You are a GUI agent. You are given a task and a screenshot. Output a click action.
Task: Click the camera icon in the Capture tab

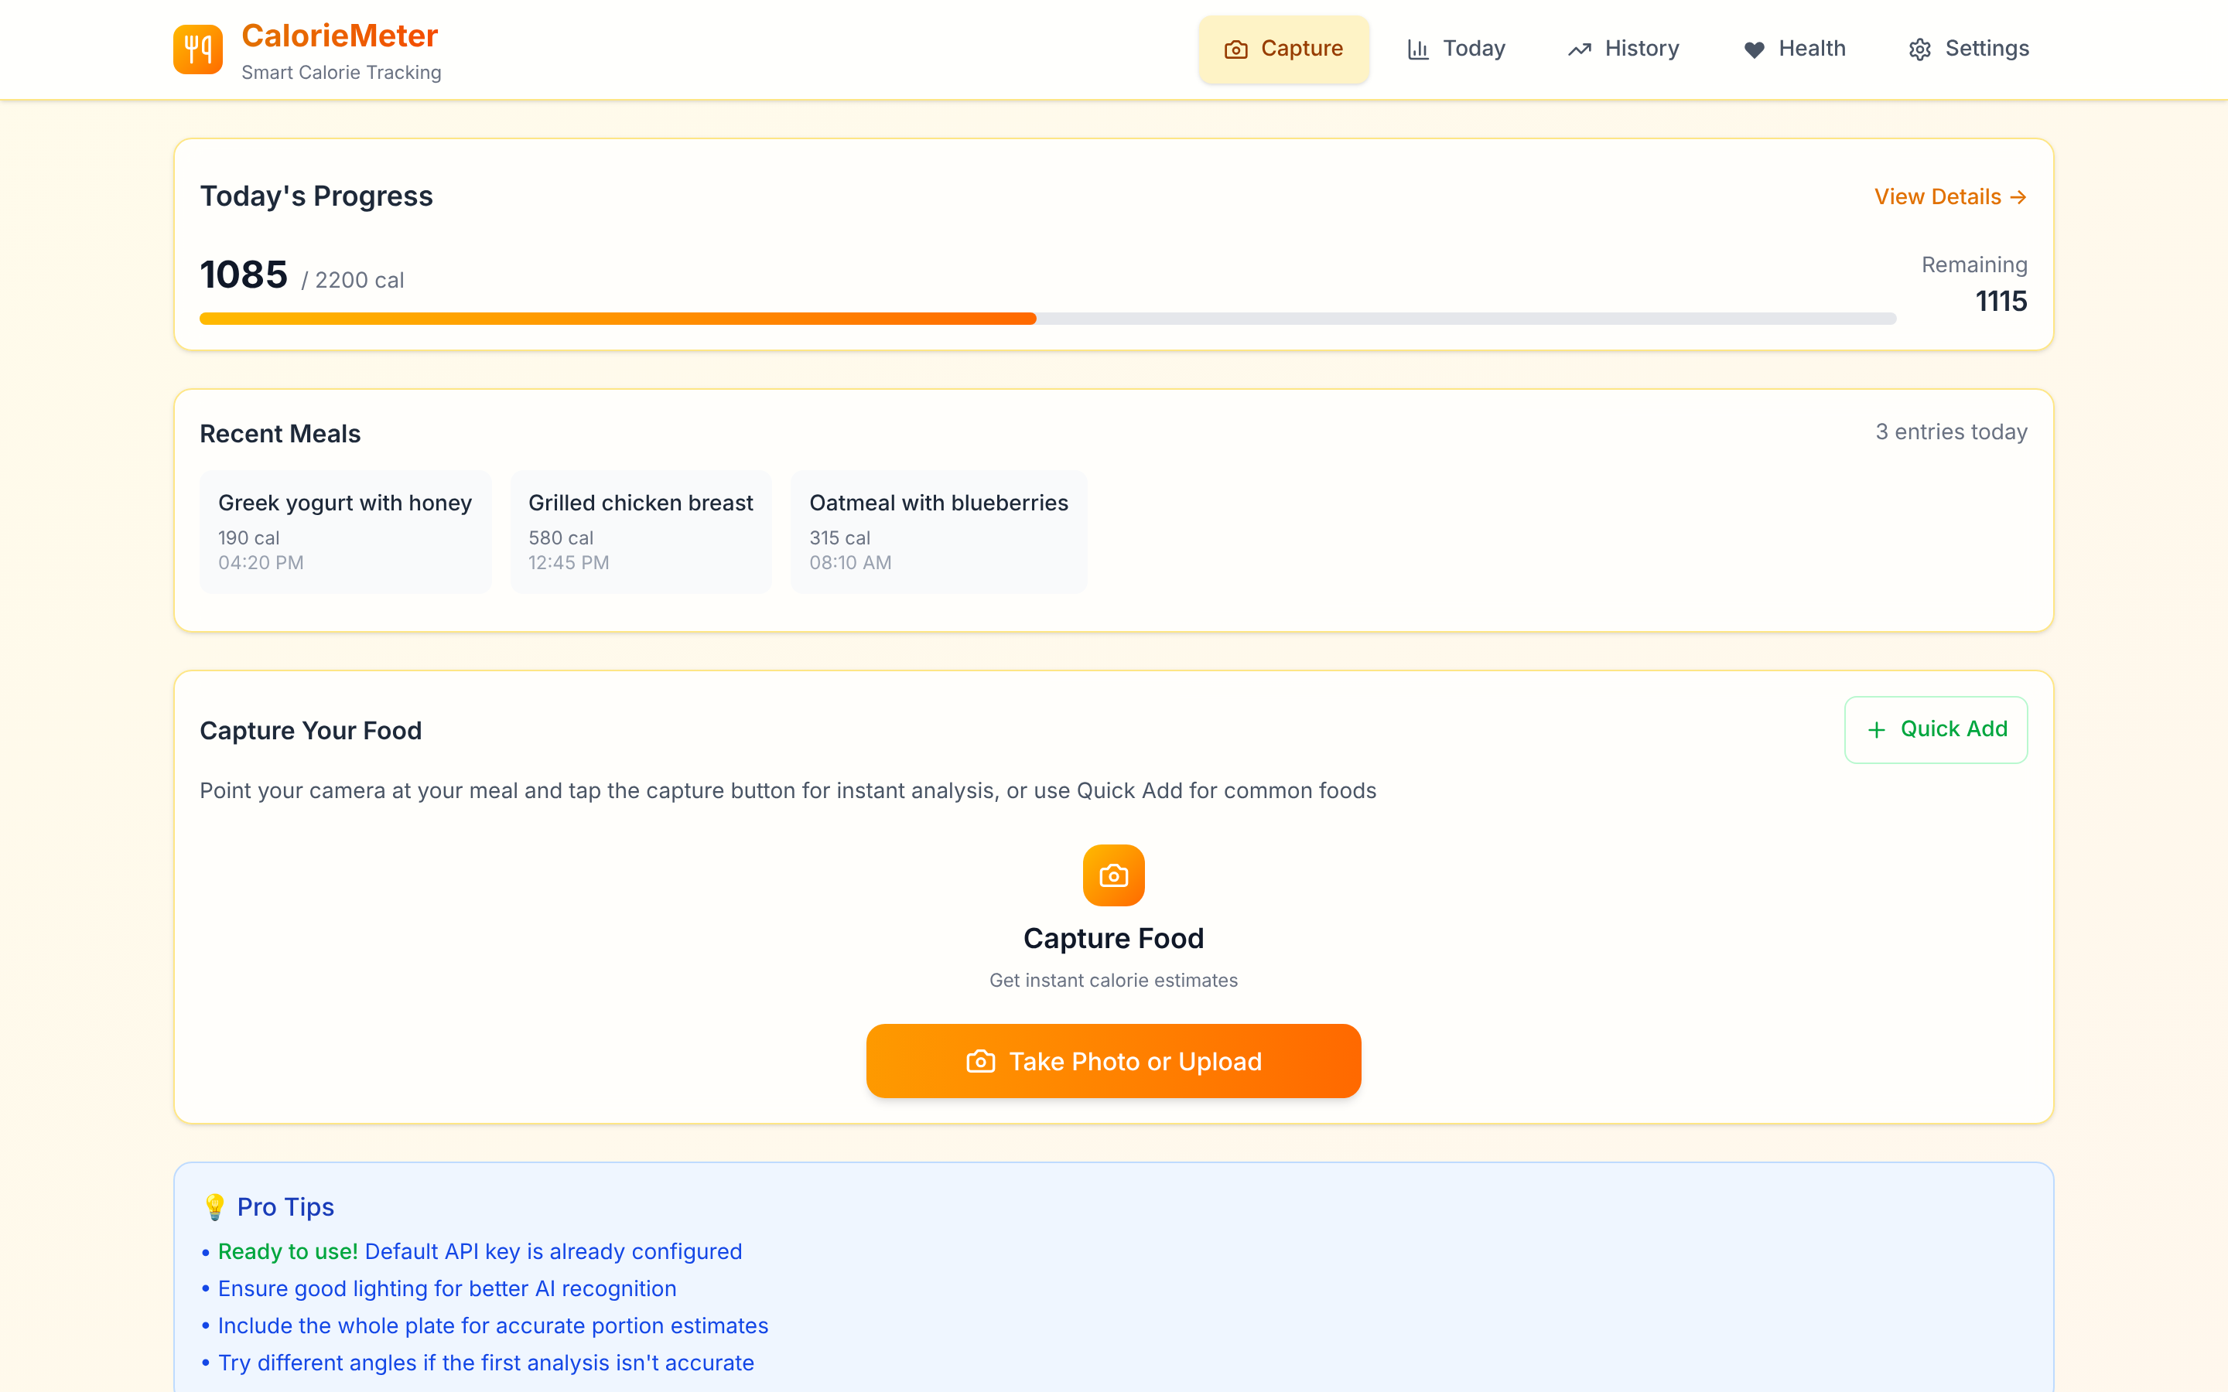pos(1235,49)
